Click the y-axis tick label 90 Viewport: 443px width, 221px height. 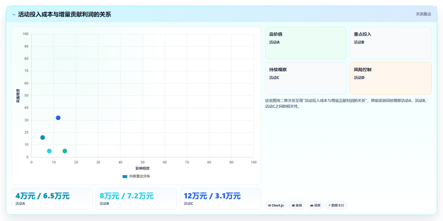coord(26,46)
